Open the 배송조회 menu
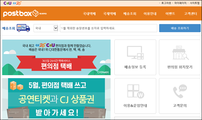Image resolution: width=202 pixels, height=120 pixels. pyautogui.click(x=130, y=14)
